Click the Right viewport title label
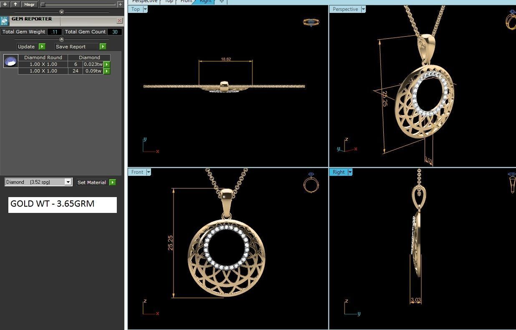Screen dimensions: 516x330 [x=339, y=172]
